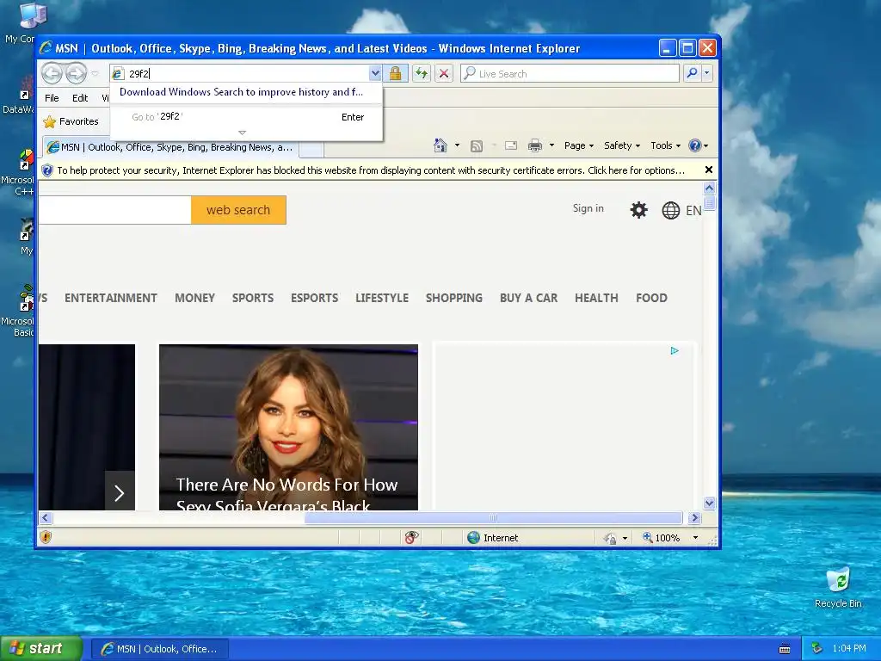Open the Safety menu
The width and height of the screenshot is (881, 661).
pyautogui.click(x=622, y=145)
